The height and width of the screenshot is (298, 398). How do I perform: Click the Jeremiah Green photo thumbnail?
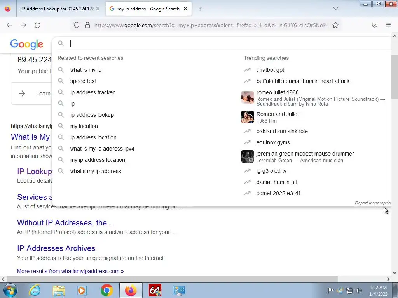coord(248,156)
